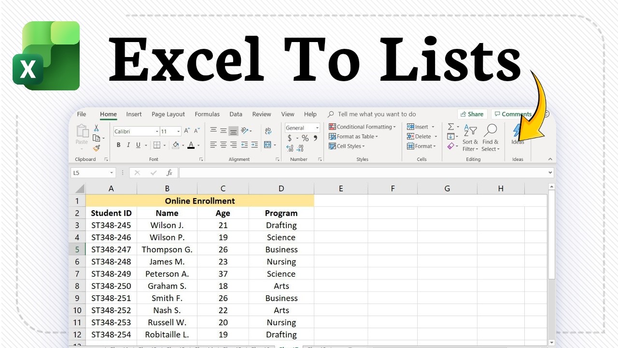Apply Percent Style with the % icon
This screenshot has width=618, height=348.
click(x=305, y=138)
